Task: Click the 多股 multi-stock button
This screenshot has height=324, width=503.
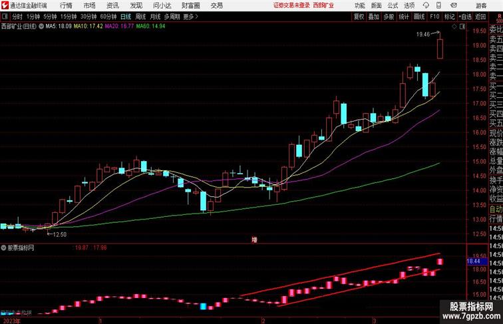Action: click(389, 17)
